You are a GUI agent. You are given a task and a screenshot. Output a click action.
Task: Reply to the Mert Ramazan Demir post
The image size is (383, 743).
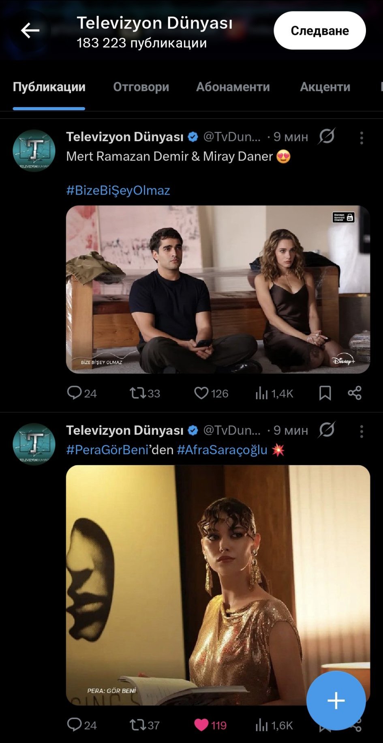pyautogui.click(x=75, y=393)
